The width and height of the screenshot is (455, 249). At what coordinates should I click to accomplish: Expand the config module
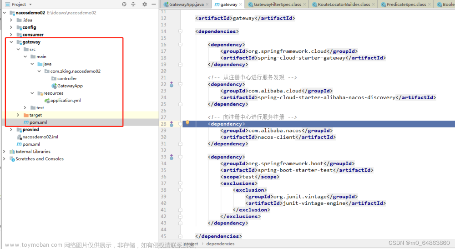[11, 27]
